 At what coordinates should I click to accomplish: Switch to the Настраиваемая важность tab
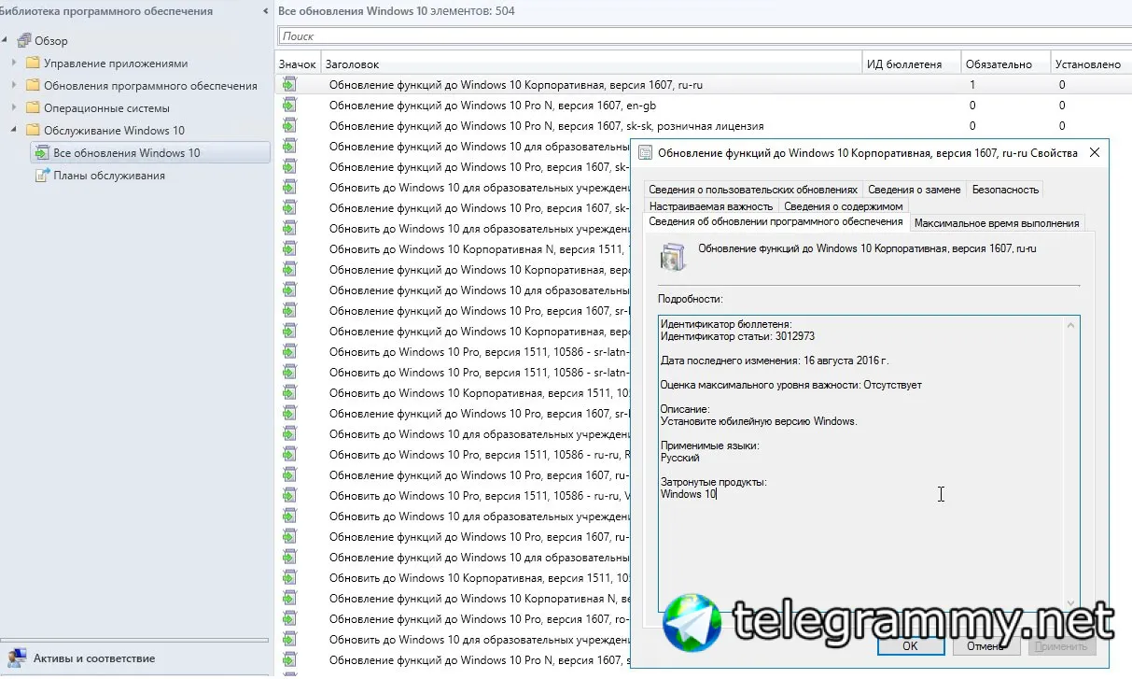(x=711, y=205)
